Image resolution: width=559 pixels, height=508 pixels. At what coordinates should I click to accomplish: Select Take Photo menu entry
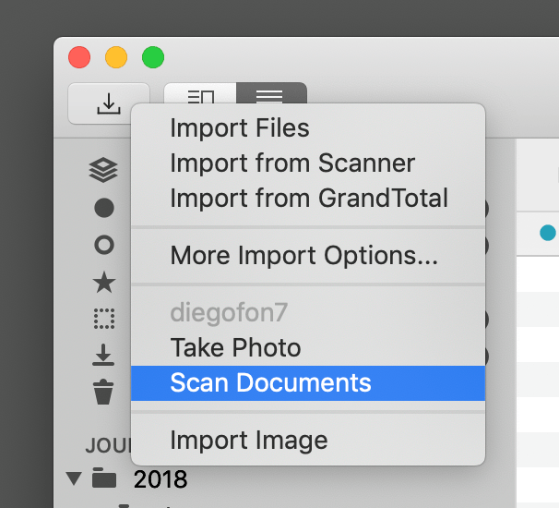point(235,348)
